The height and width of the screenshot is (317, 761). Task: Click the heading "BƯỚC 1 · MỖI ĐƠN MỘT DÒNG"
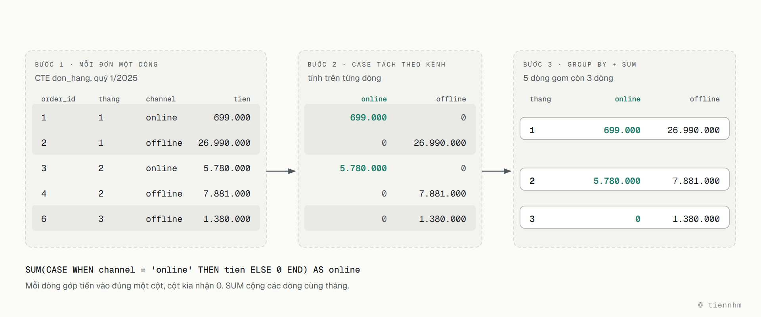(x=96, y=65)
